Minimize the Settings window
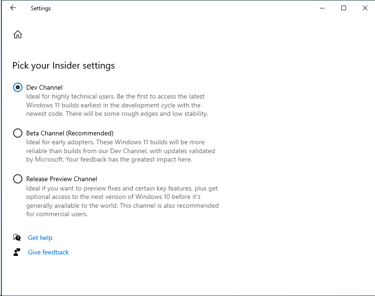The height and width of the screenshot is (296, 375). click(x=322, y=8)
